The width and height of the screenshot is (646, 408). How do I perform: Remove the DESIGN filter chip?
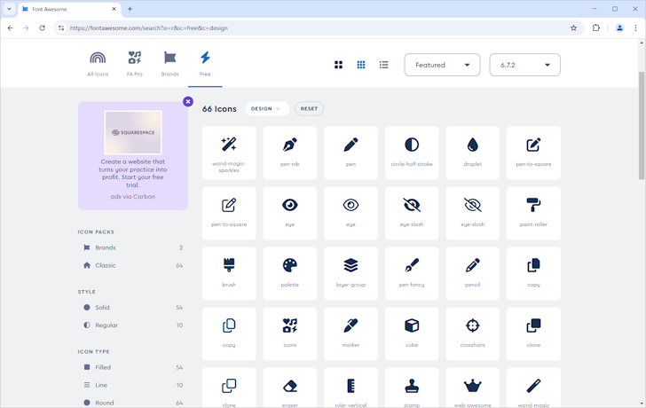click(278, 109)
